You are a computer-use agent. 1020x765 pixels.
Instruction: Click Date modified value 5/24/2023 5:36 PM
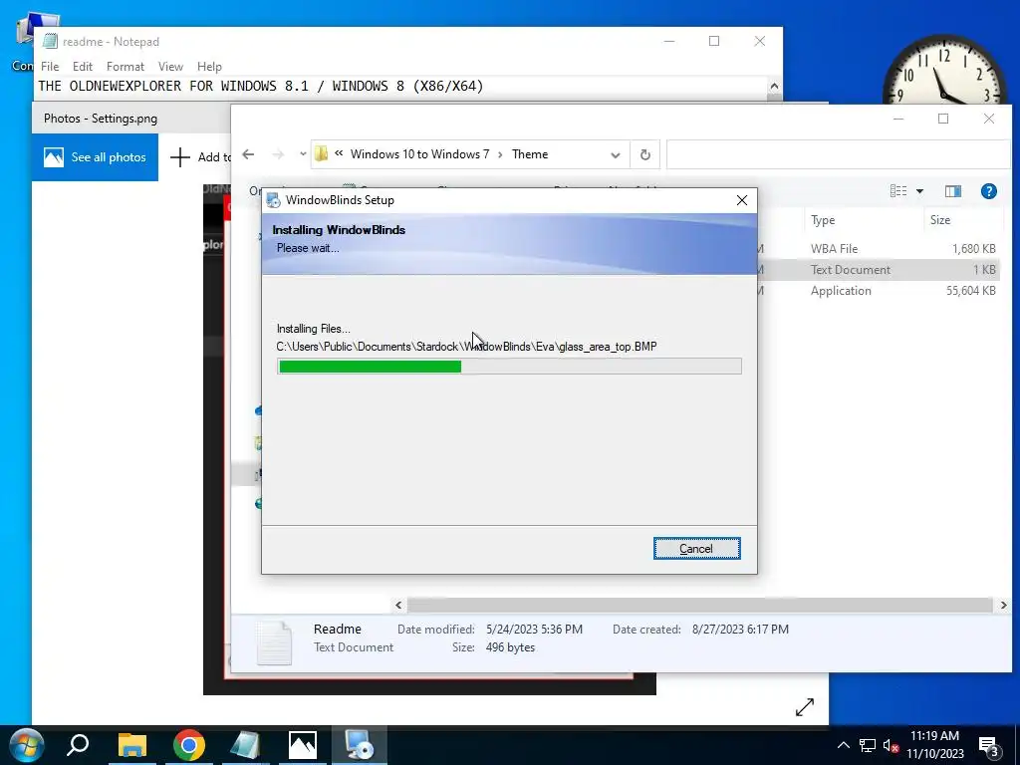coord(534,630)
